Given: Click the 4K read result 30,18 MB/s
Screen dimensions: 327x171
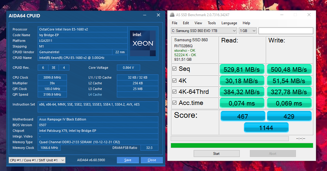Looking at the screenshot, I should [x=242, y=81].
